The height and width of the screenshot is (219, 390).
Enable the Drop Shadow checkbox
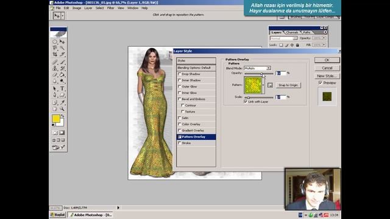point(179,74)
